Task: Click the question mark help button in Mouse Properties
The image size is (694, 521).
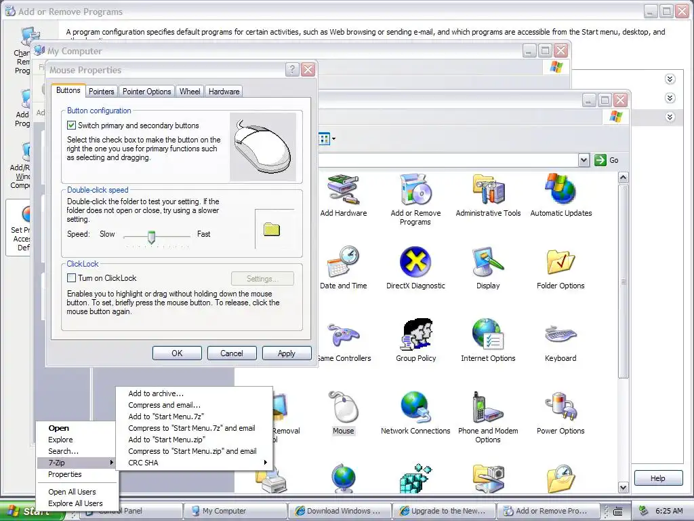Action: pyautogui.click(x=292, y=70)
